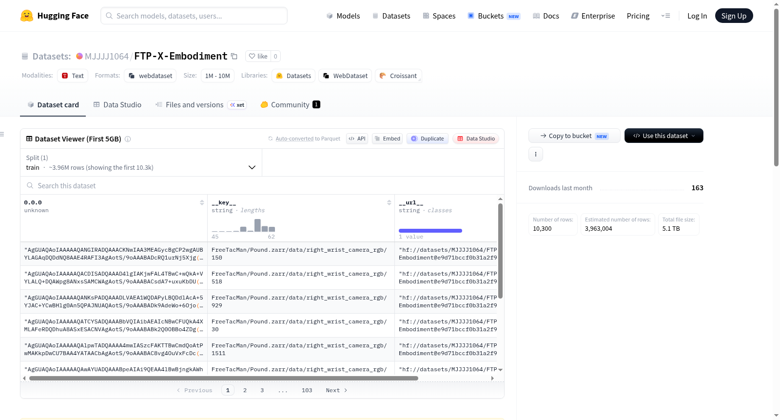
Task: Go to page 3 of rows
Action: pyautogui.click(x=262, y=390)
